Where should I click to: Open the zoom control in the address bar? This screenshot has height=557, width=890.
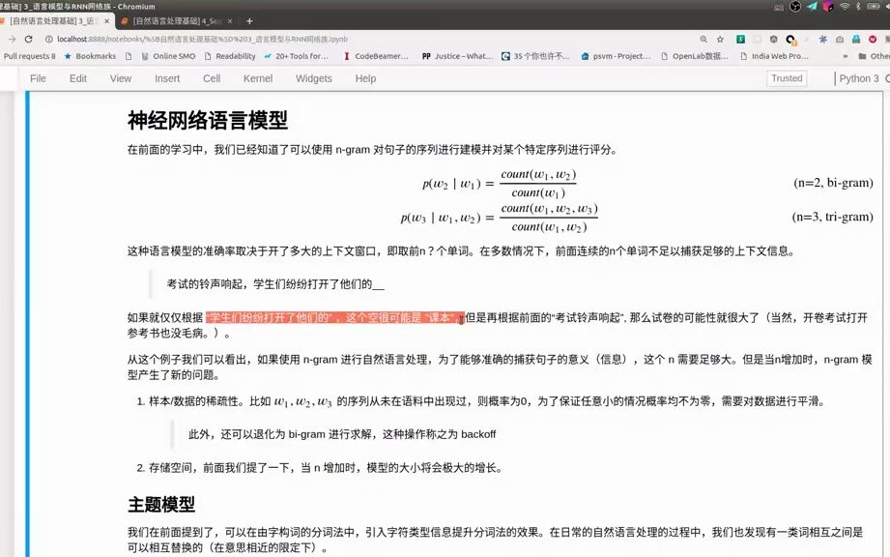coord(704,40)
